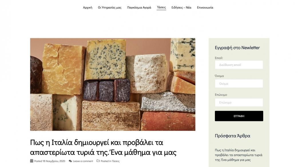The height and width of the screenshot is (167, 299).
Task: Navigate to Επικοινωνία page
Action: click(205, 8)
